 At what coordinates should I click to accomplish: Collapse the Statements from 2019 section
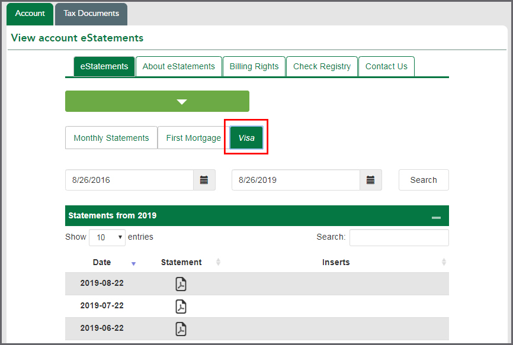(436, 217)
